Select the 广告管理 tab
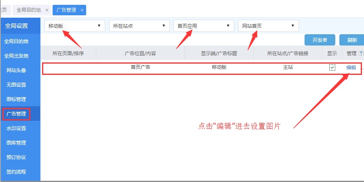364x182 pixels. (x=66, y=10)
